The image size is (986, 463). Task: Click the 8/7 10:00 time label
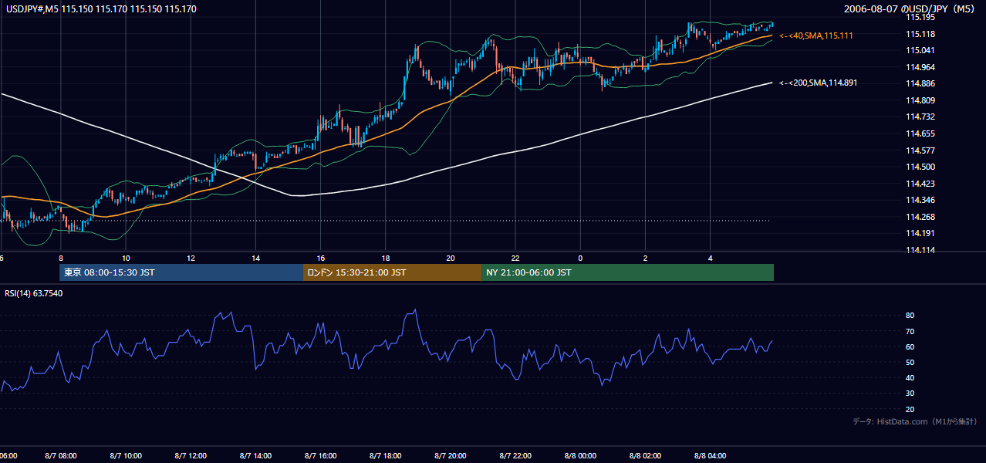(125, 456)
